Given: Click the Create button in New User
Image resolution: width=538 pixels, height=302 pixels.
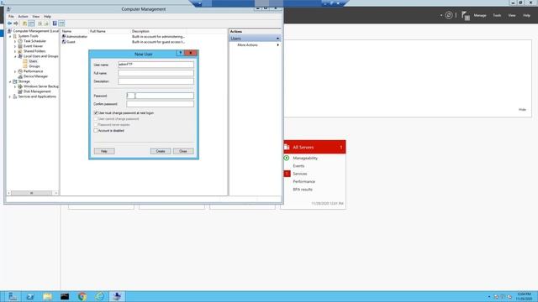Looking at the screenshot, I should click(x=161, y=151).
